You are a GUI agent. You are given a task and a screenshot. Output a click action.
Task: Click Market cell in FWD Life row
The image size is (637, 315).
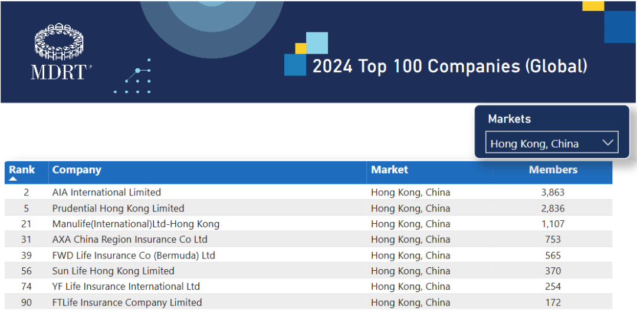[x=411, y=256]
